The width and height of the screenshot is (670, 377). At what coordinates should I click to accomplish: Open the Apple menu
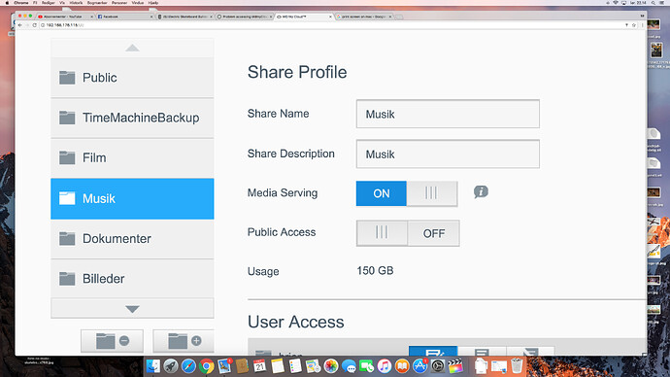click(x=7, y=3)
